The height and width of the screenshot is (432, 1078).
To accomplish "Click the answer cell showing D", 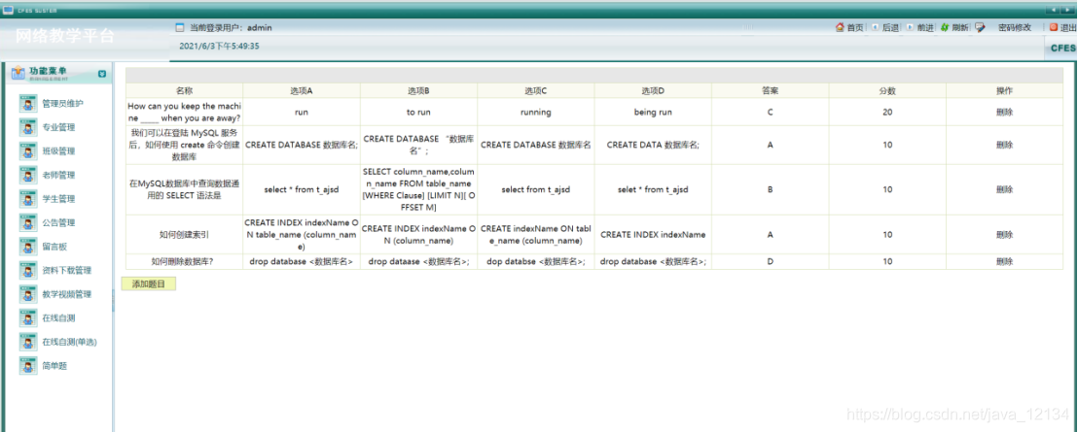I will pos(770,261).
